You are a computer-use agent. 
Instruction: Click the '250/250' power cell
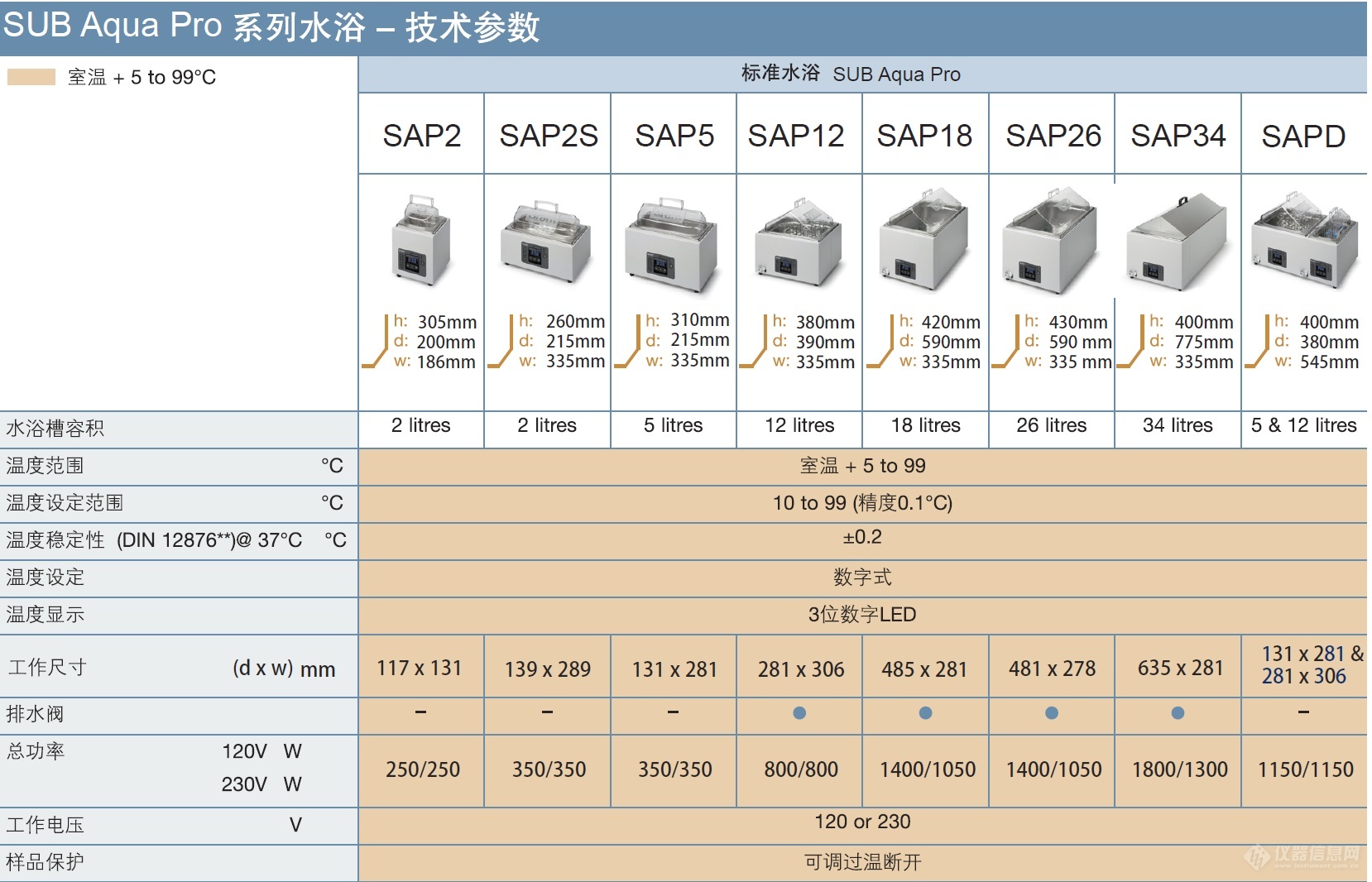click(x=423, y=769)
